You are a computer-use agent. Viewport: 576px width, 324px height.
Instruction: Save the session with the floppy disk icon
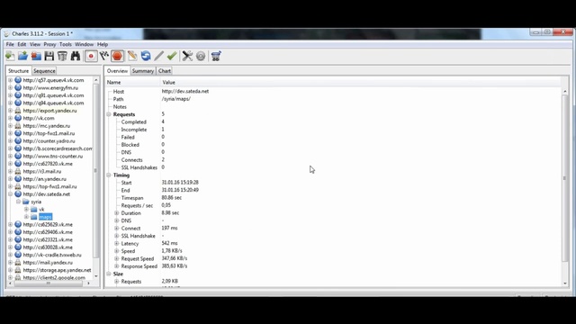pos(49,56)
